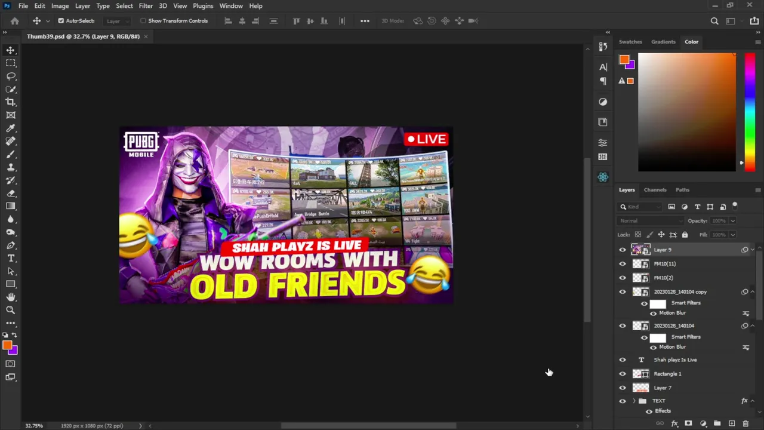Switch to the Paths tab
Screen dimensions: 764x430
click(x=682, y=190)
